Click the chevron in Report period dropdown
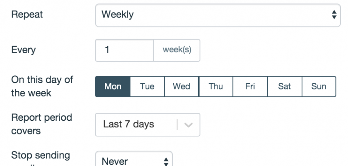348x166 pixels. 188,124
